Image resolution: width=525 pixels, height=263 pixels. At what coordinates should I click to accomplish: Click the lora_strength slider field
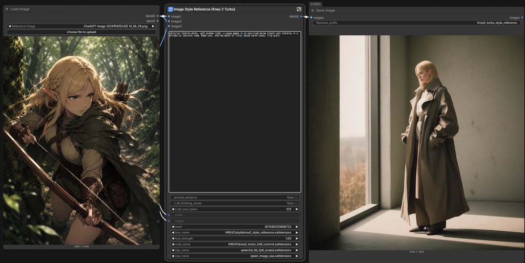pos(235,238)
